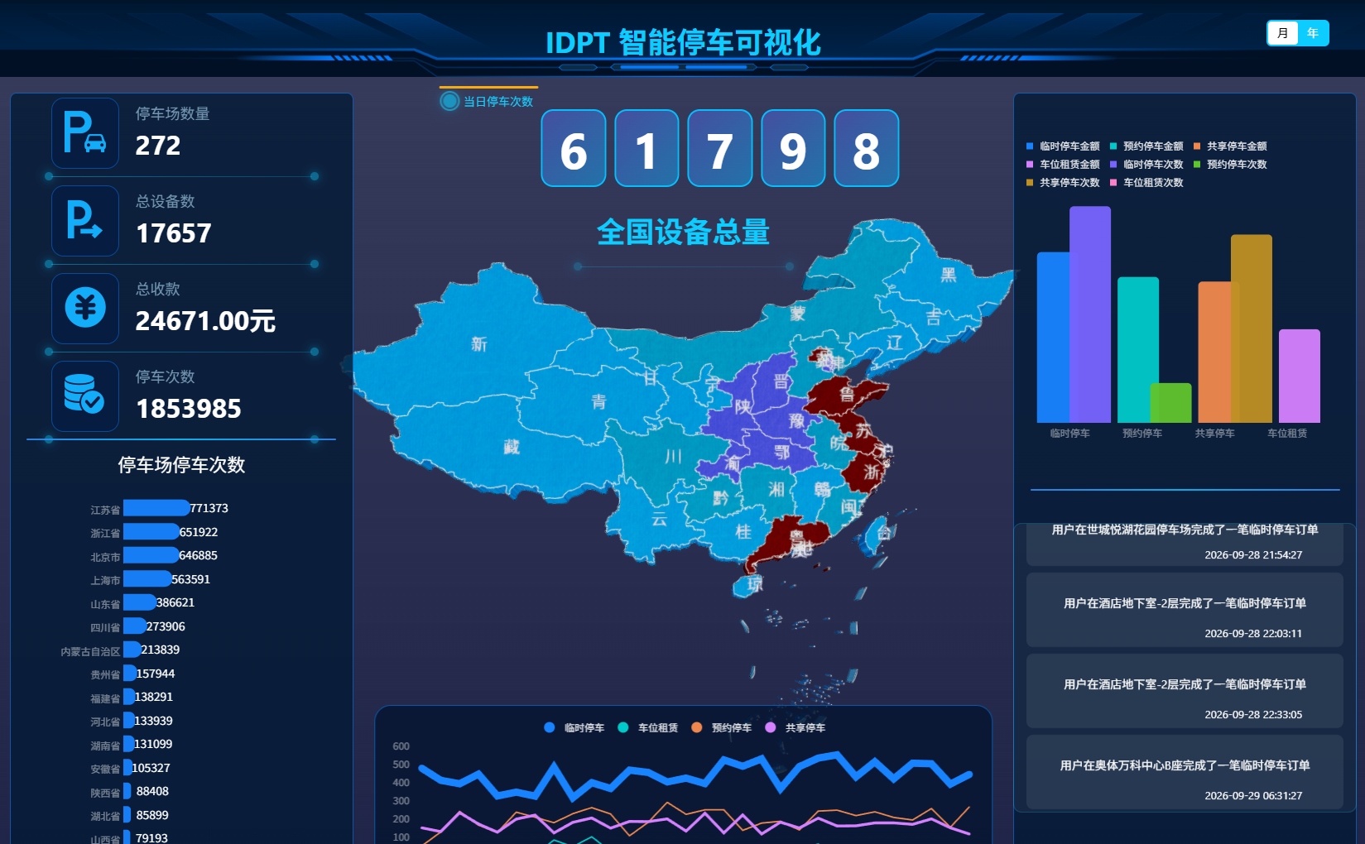Toggle 车位租赁金额 legend in bar chart
The image size is (1365, 844).
(x=1063, y=165)
